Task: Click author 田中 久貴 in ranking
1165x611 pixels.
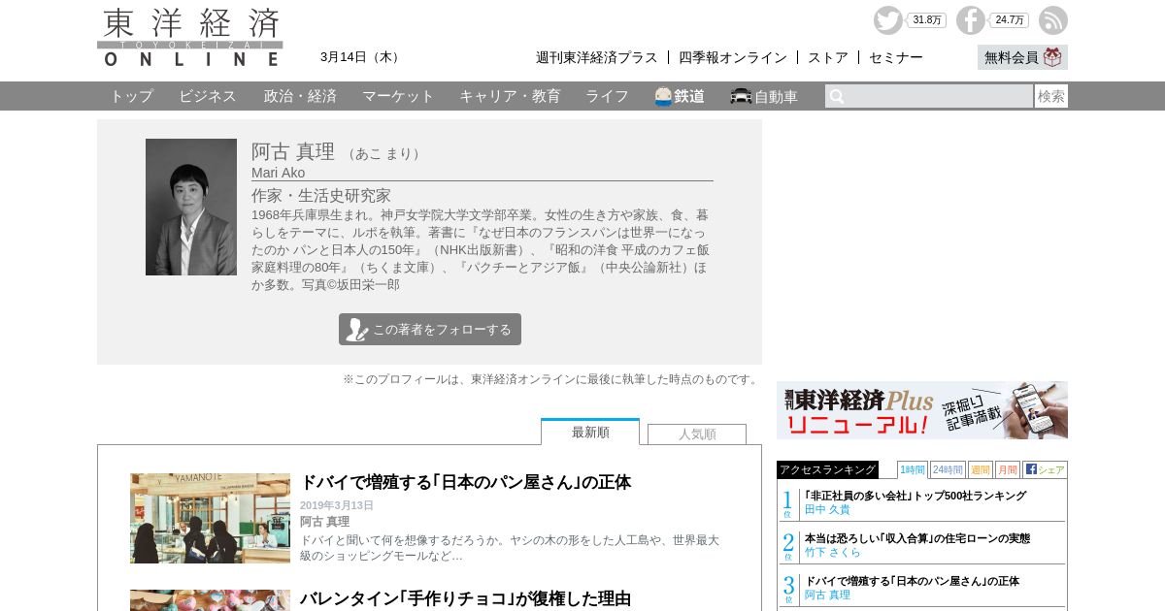Action: (x=827, y=509)
